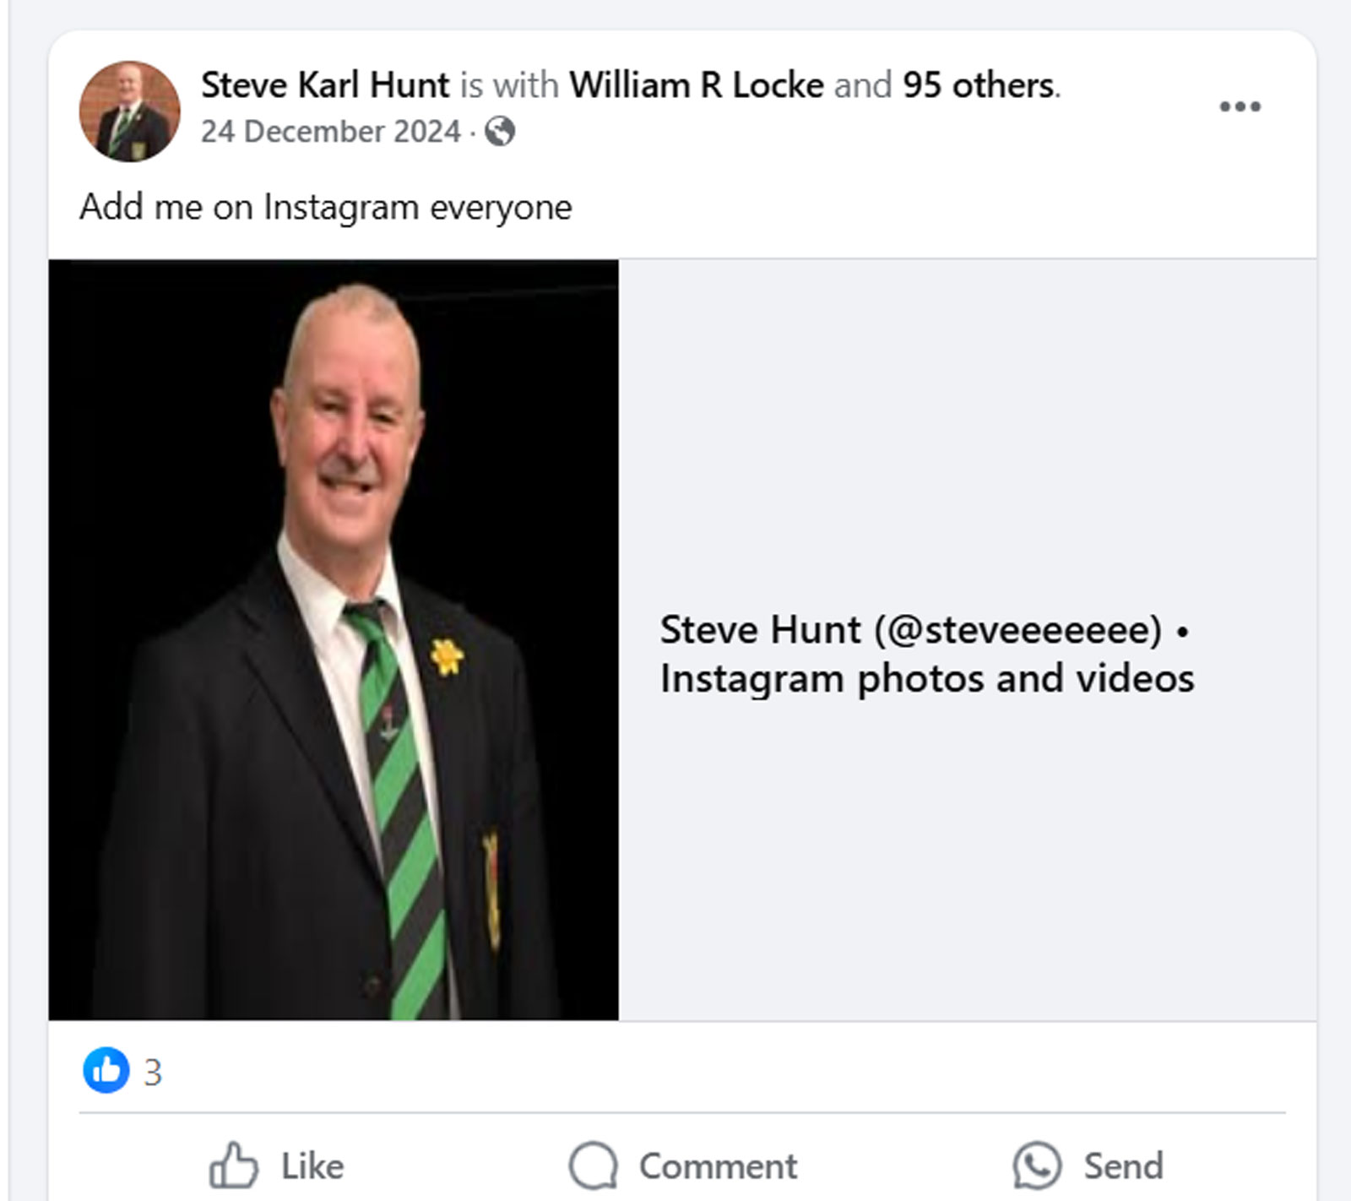Open Steve Karl Hunt's profile picture

click(130, 111)
